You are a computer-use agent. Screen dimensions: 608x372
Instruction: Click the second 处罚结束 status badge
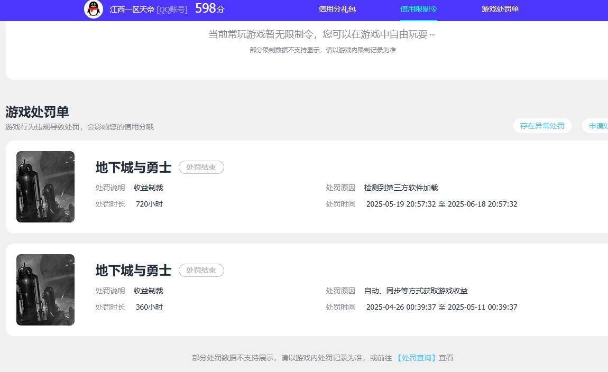[201, 270]
